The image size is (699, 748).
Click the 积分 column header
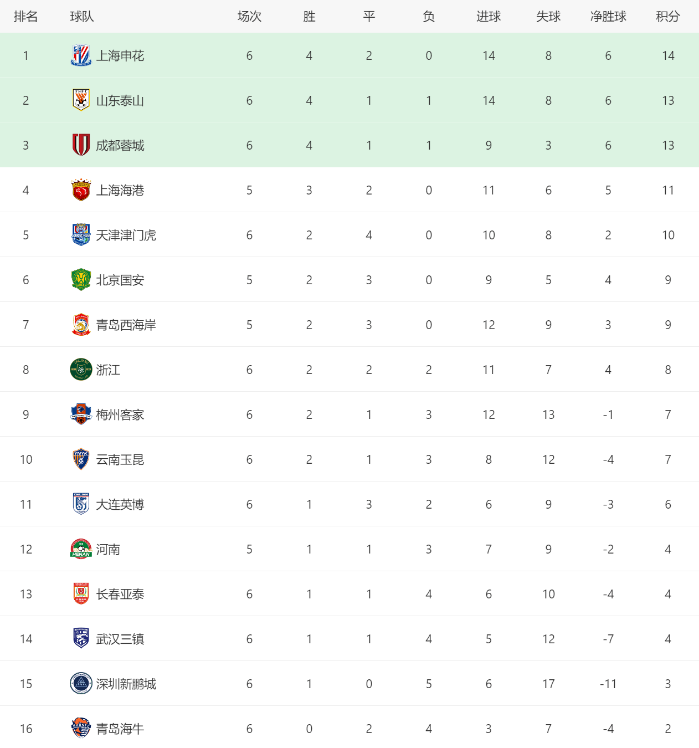tap(667, 17)
